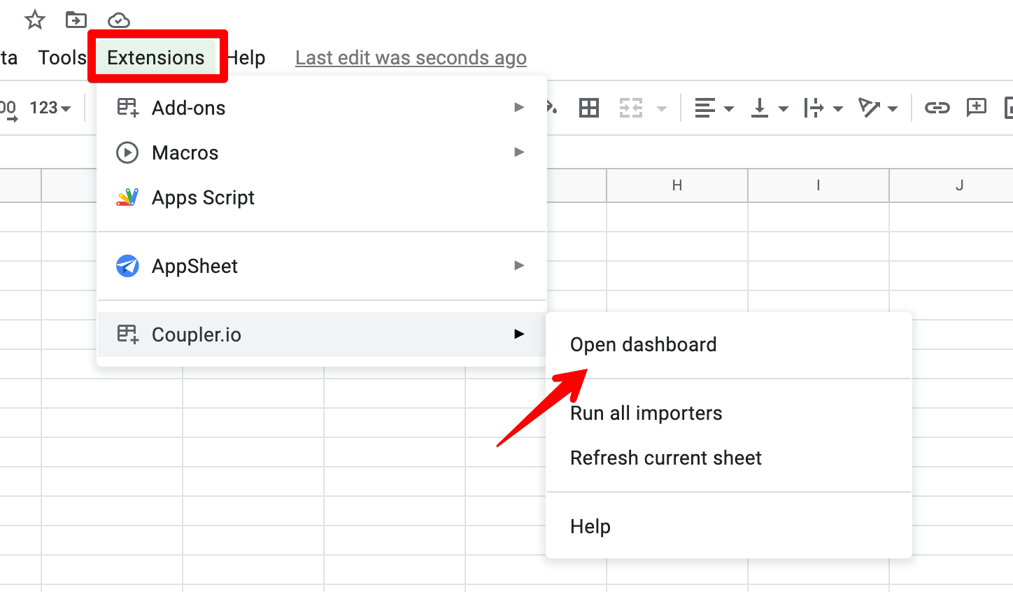Viewport: 1013px width, 592px height.
Task: Click the AppSheet paper plane icon
Action: tap(127, 266)
